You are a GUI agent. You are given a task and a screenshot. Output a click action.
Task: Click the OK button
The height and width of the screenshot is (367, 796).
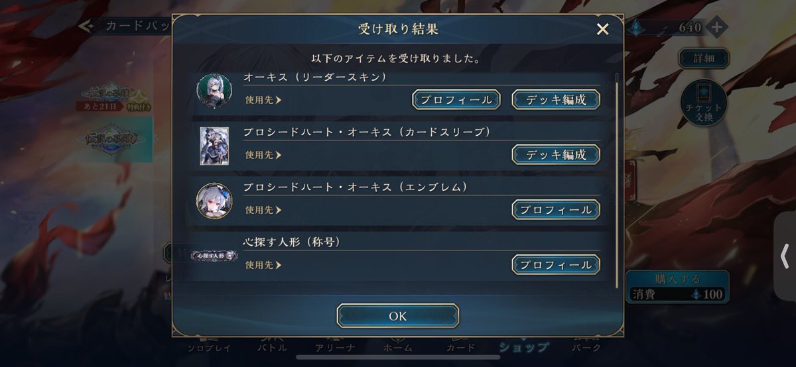point(398,316)
